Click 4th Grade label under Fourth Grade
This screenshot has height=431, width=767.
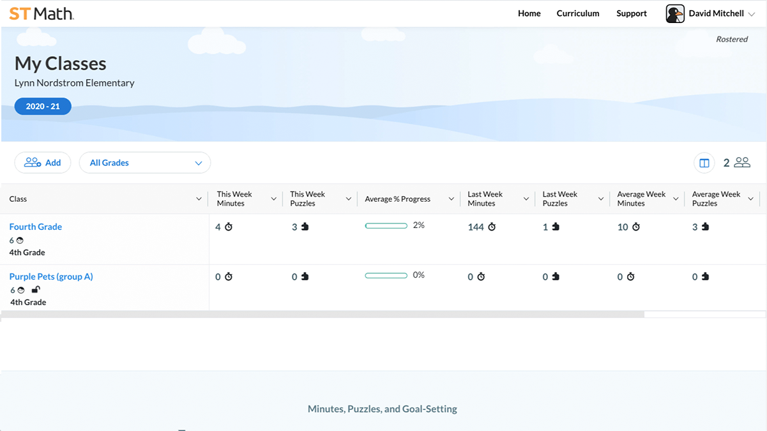coord(27,253)
